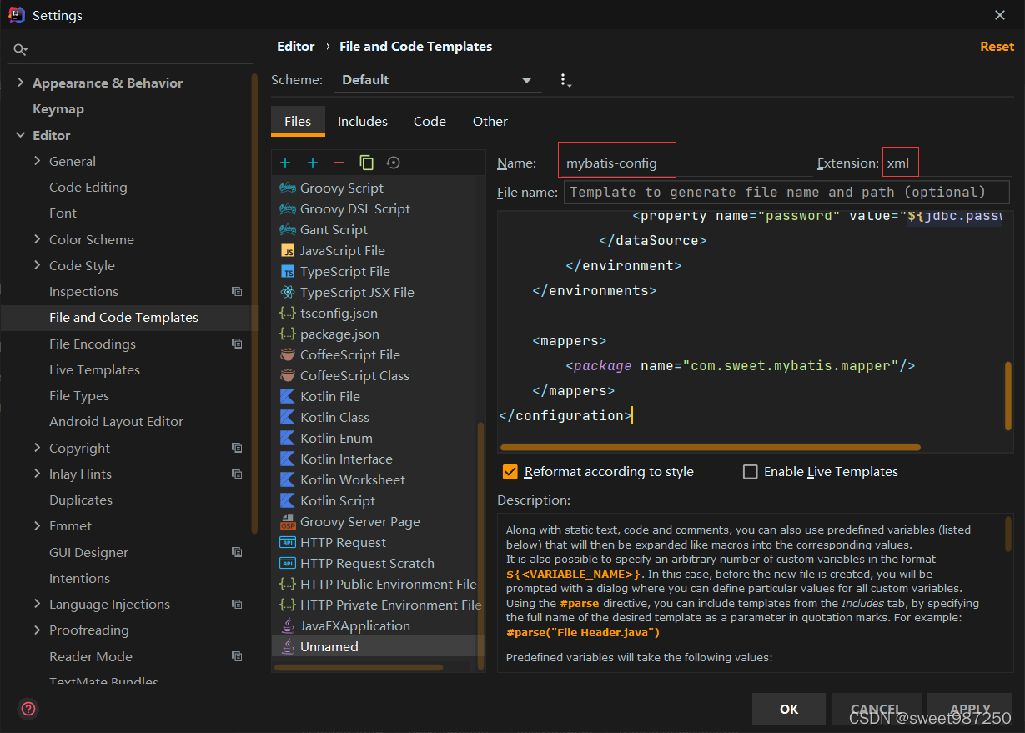Enable Live Templates checkbox

pyautogui.click(x=750, y=472)
